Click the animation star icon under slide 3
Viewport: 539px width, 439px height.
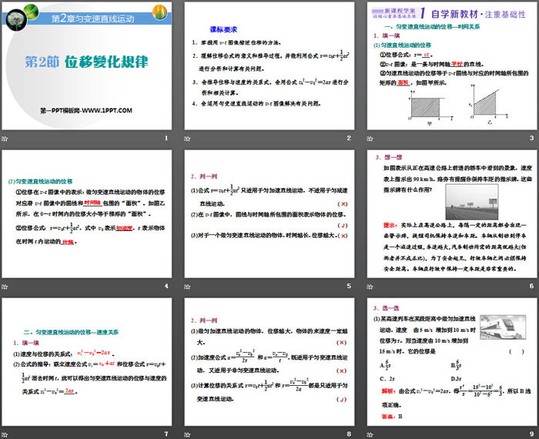tap(367, 138)
